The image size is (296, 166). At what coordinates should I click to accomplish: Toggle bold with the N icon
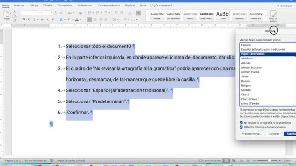click(x=24, y=19)
